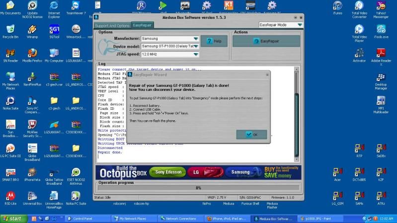Open Help in the Options panel
The width and height of the screenshot is (397, 223).
coord(214,41)
